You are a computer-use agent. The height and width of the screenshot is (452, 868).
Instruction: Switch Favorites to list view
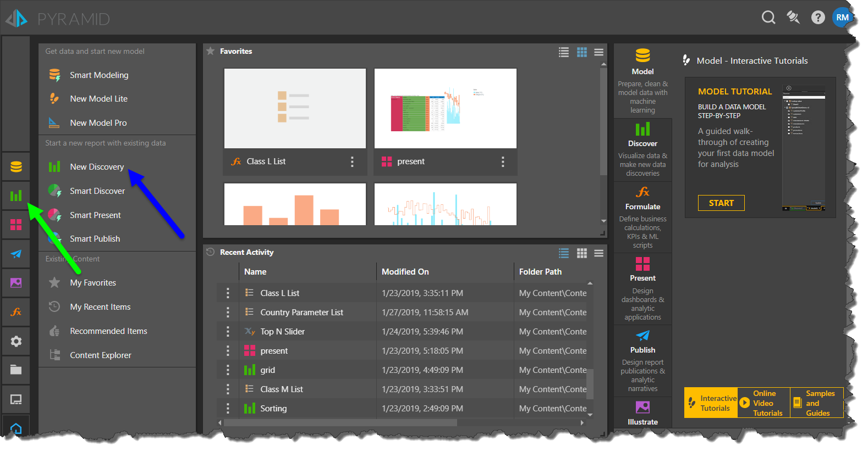(x=564, y=52)
